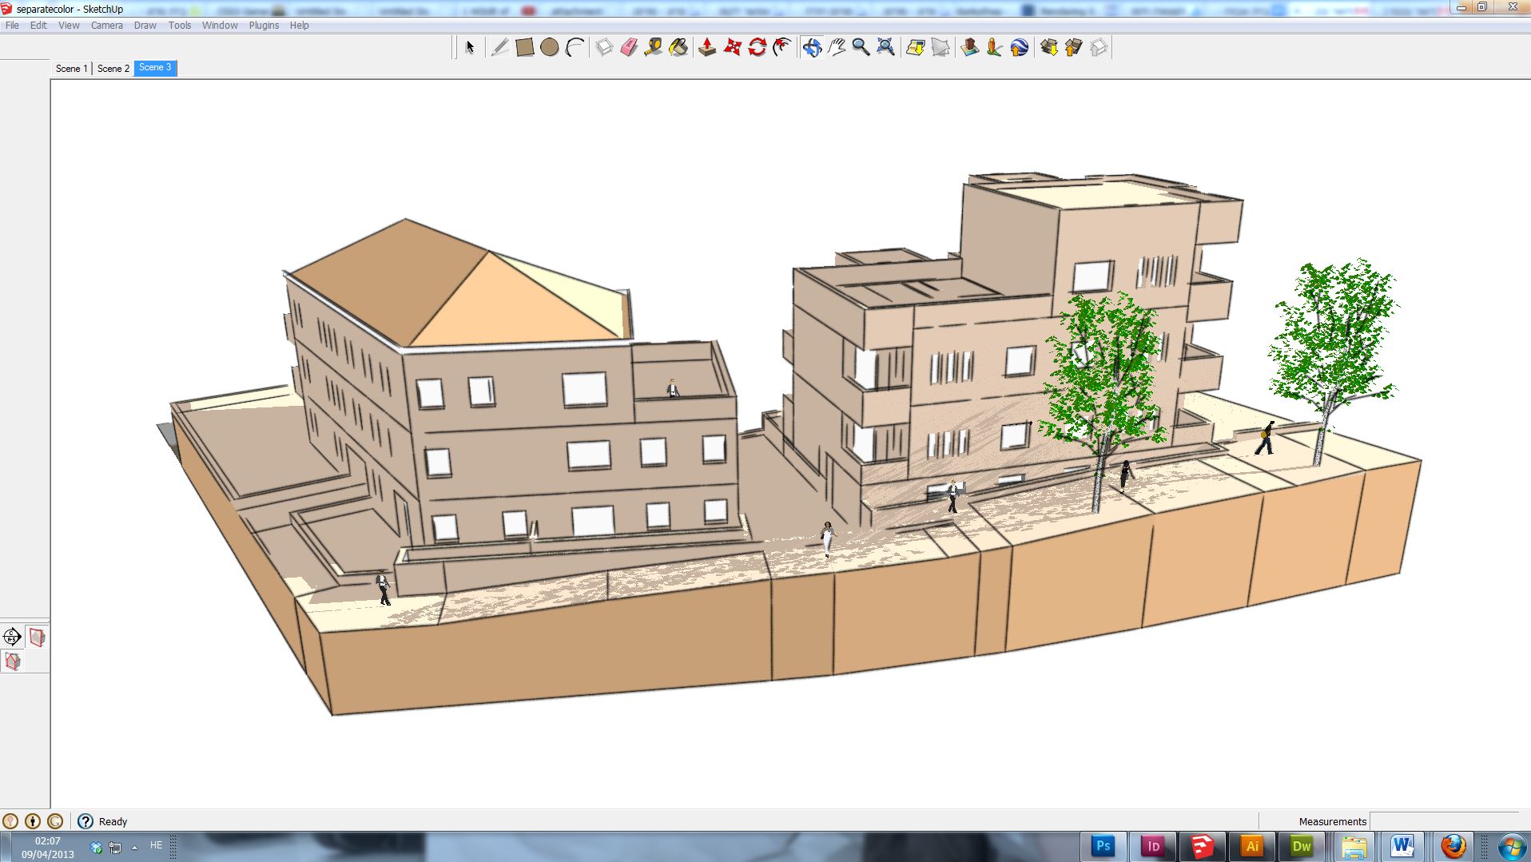This screenshot has width=1531, height=862.
Task: Click the C/A-S circular side-toolbar icon
Action: point(12,637)
